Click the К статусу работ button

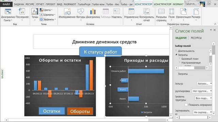point(100,52)
